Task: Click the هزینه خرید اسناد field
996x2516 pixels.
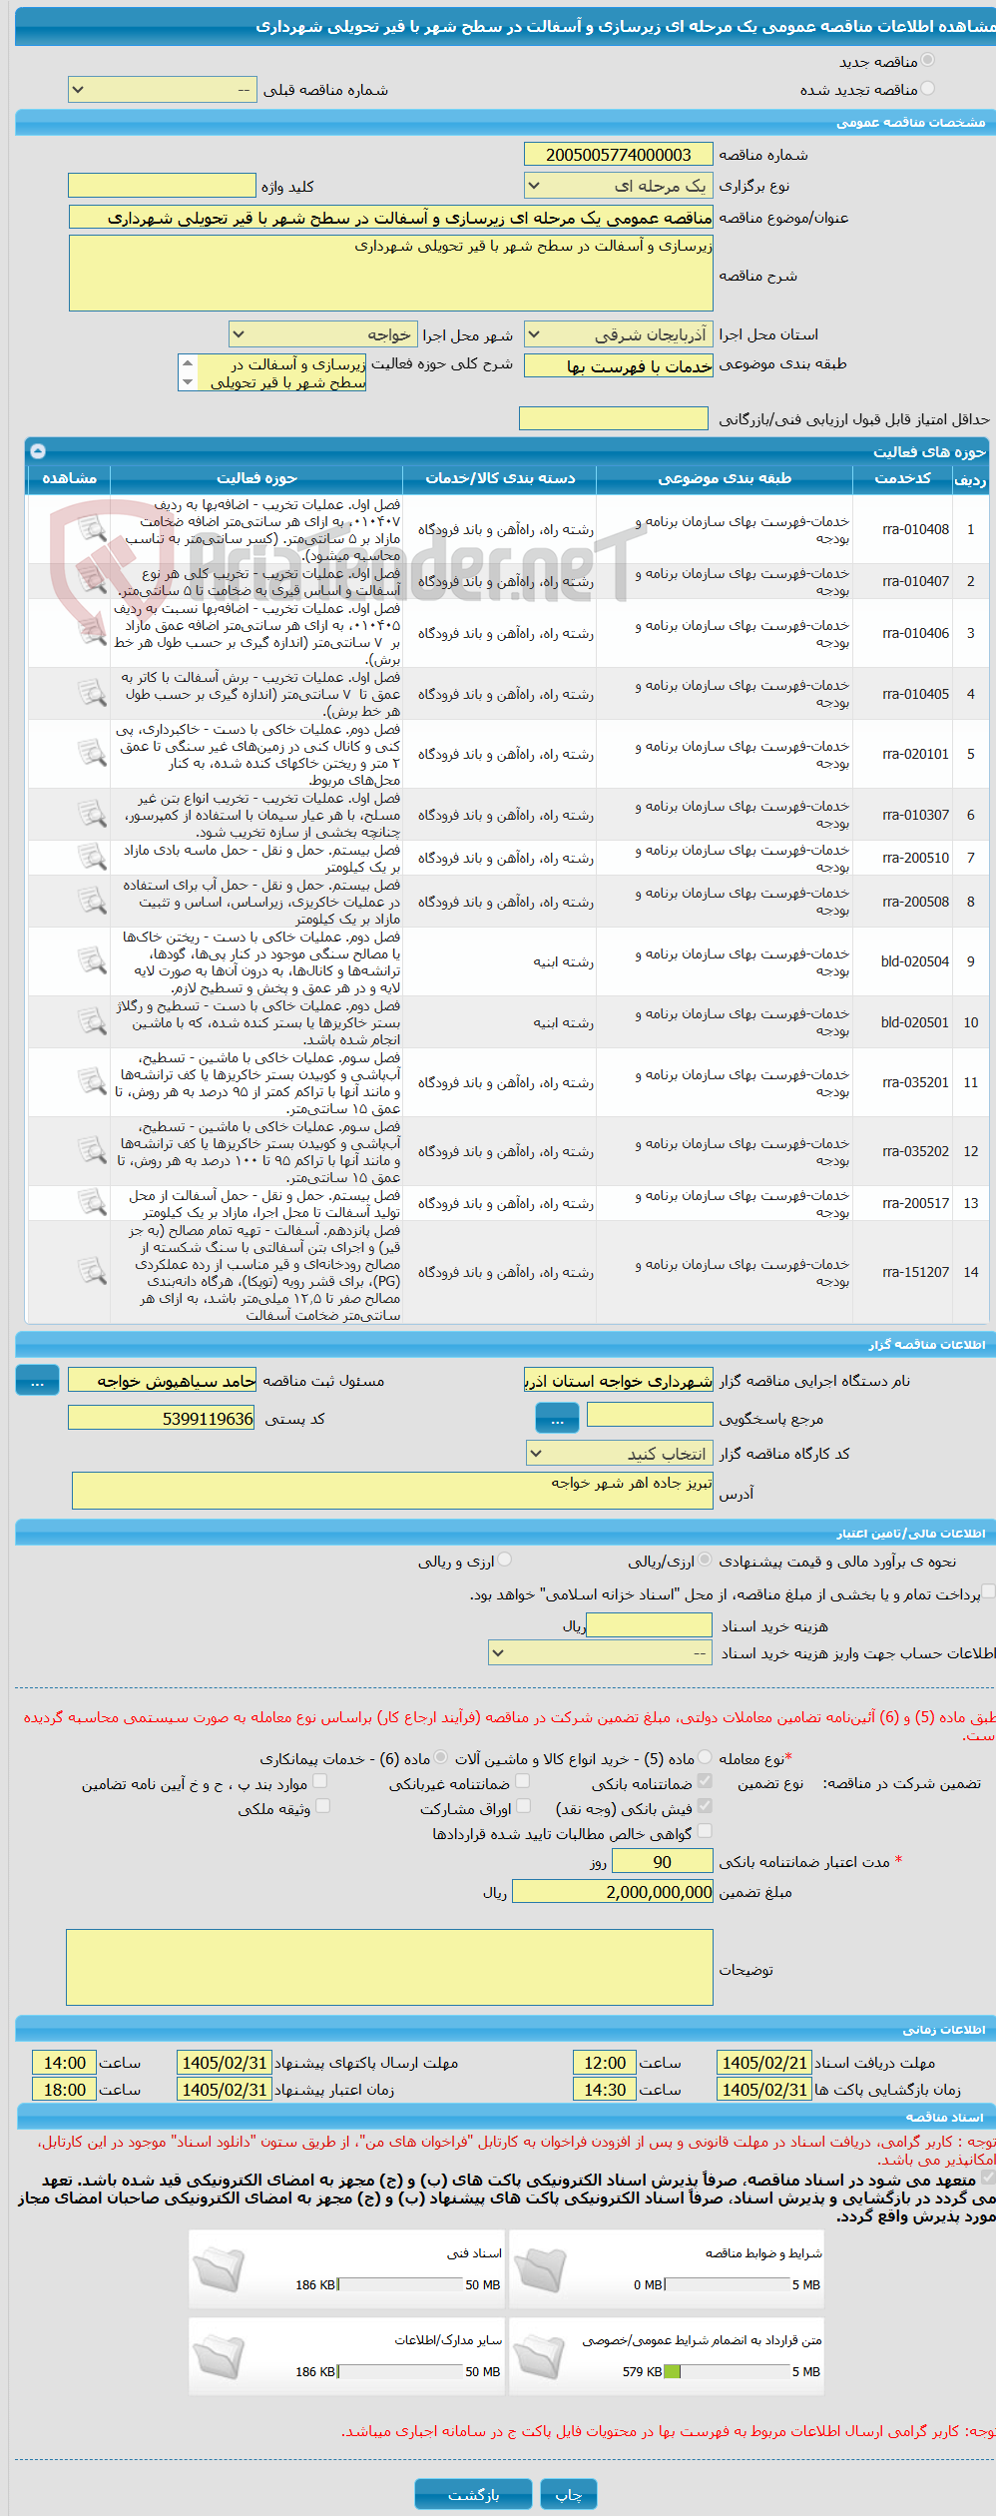Action: point(650,1625)
